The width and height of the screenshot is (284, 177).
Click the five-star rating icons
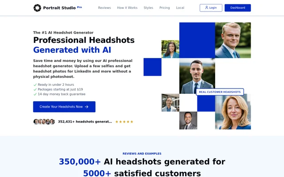[124, 122]
